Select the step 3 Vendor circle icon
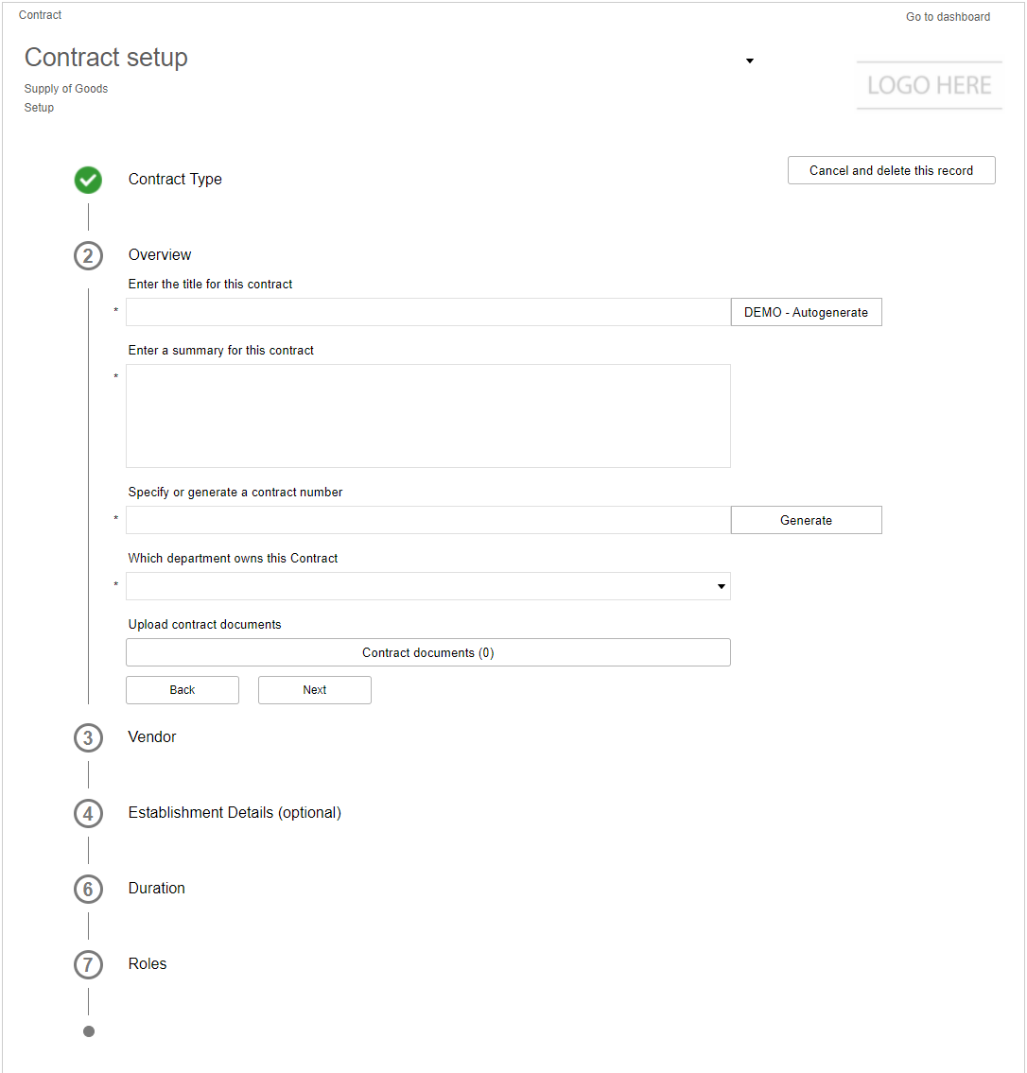Image resolution: width=1027 pixels, height=1073 pixels. 88,737
